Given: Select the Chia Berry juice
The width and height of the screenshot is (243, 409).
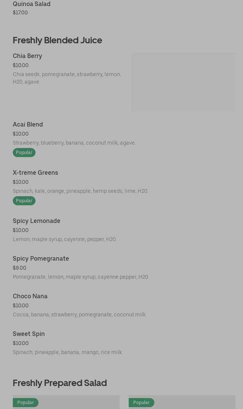Looking at the screenshot, I should click(28, 56).
